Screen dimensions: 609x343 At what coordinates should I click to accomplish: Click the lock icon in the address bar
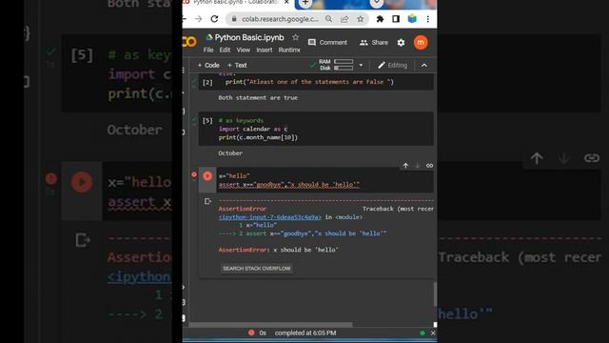(x=234, y=19)
